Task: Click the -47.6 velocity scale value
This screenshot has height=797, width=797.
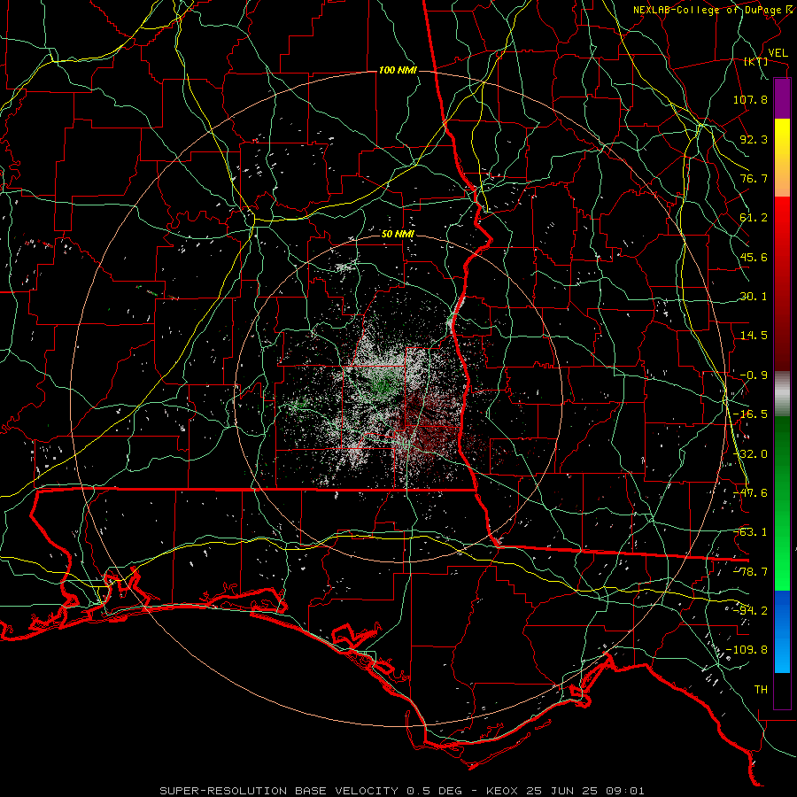Action: (750, 493)
